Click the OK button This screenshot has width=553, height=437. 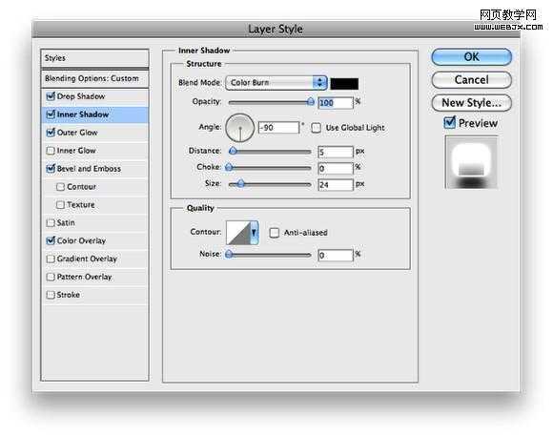472,57
